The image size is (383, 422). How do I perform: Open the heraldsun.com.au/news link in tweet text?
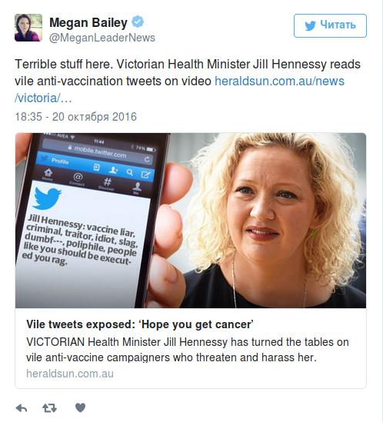[279, 81]
